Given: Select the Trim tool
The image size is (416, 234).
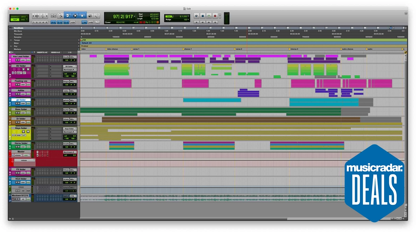Looking at the screenshot, I should 68,16.
